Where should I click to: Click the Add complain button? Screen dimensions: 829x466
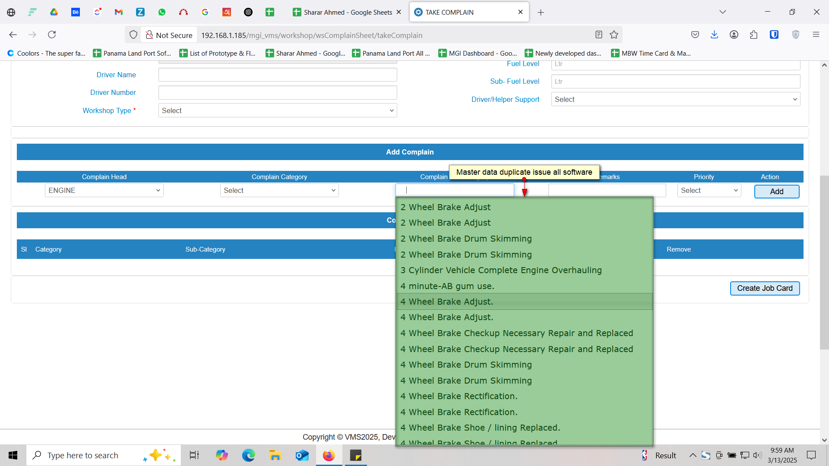(776, 191)
